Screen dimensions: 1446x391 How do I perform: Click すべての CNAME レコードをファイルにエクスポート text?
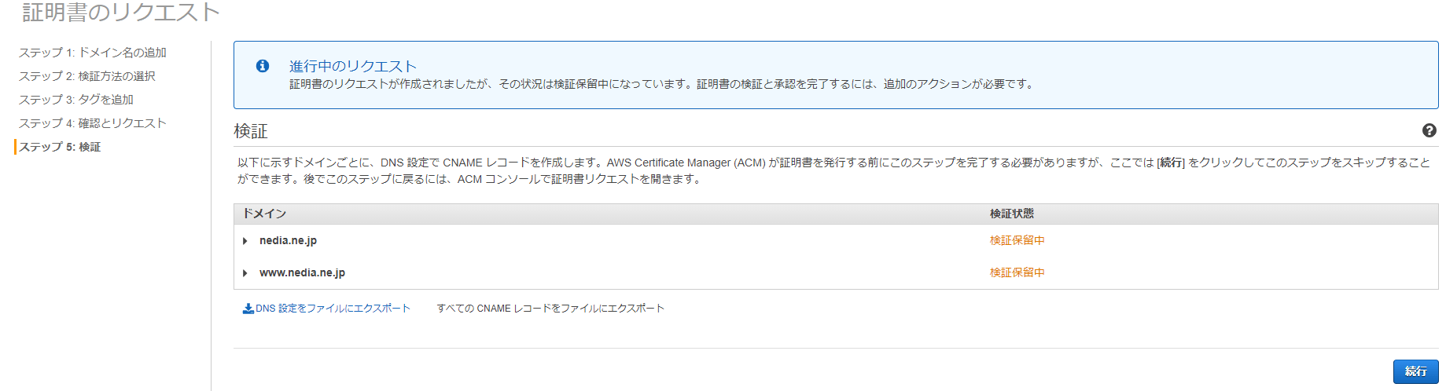pos(550,309)
